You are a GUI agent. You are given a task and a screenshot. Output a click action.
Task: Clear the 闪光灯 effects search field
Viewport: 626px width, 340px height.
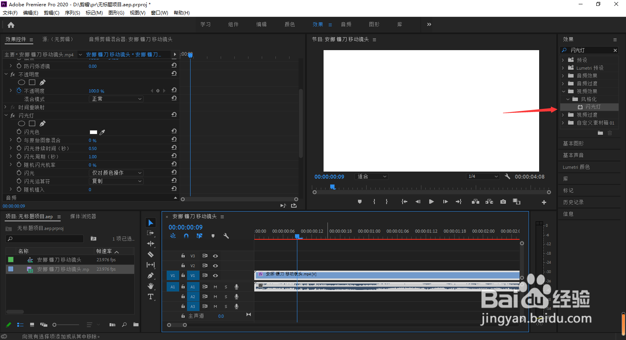615,50
